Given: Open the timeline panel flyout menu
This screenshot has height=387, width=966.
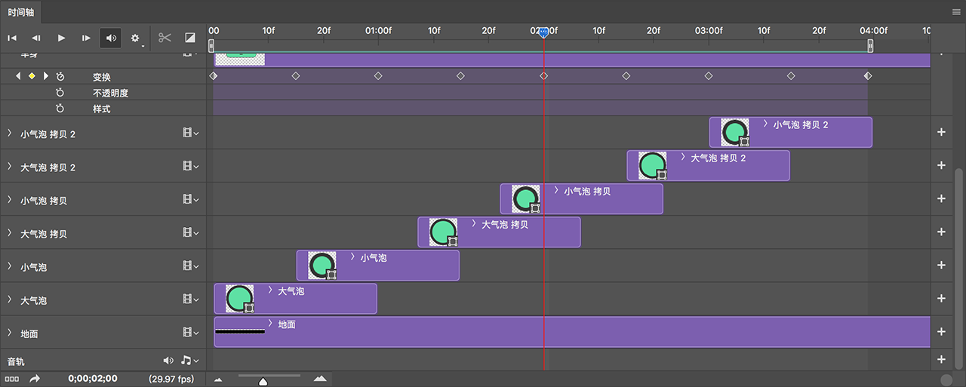Looking at the screenshot, I should [x=956, y=12].
